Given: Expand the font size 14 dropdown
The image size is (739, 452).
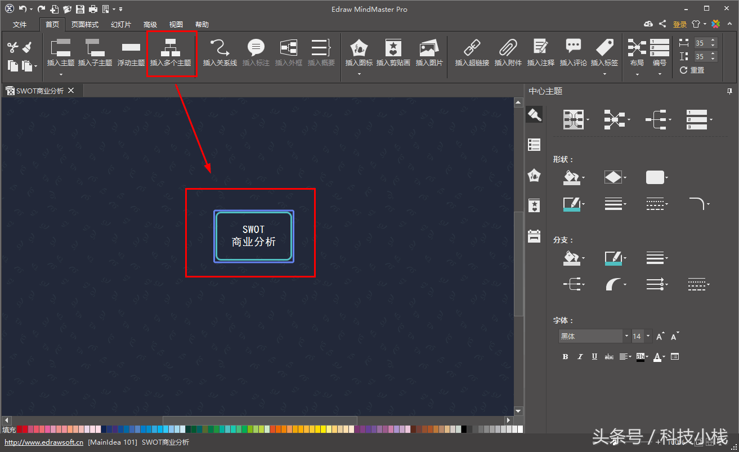Looking at the screenshot, I should click(648, 337).
